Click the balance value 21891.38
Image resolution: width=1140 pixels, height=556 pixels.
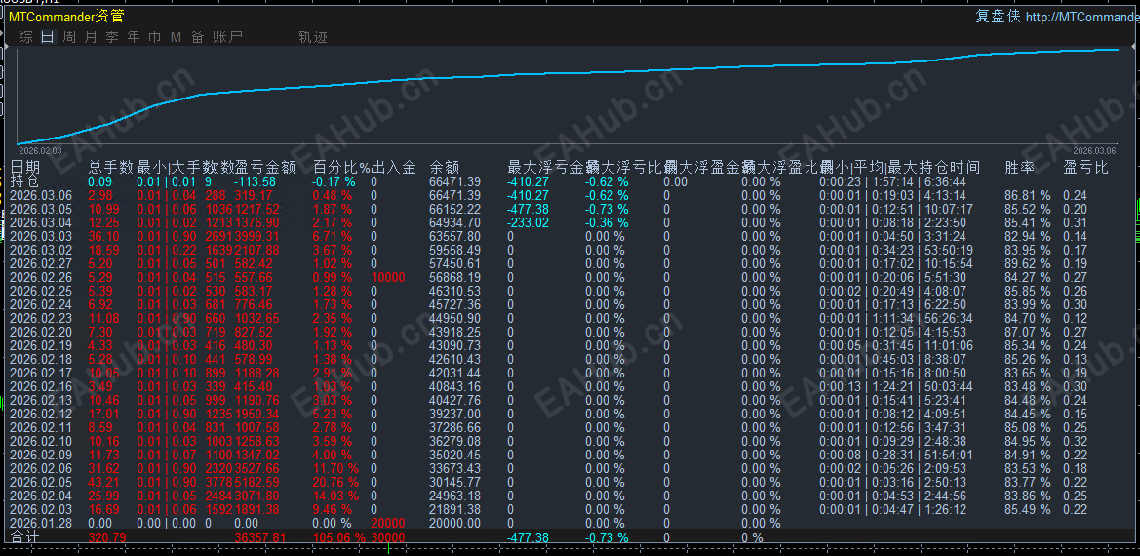(455, 509)
